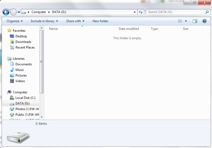Click the Recent Places icon
Screen dimensions: 212x148
click(12, 47)
